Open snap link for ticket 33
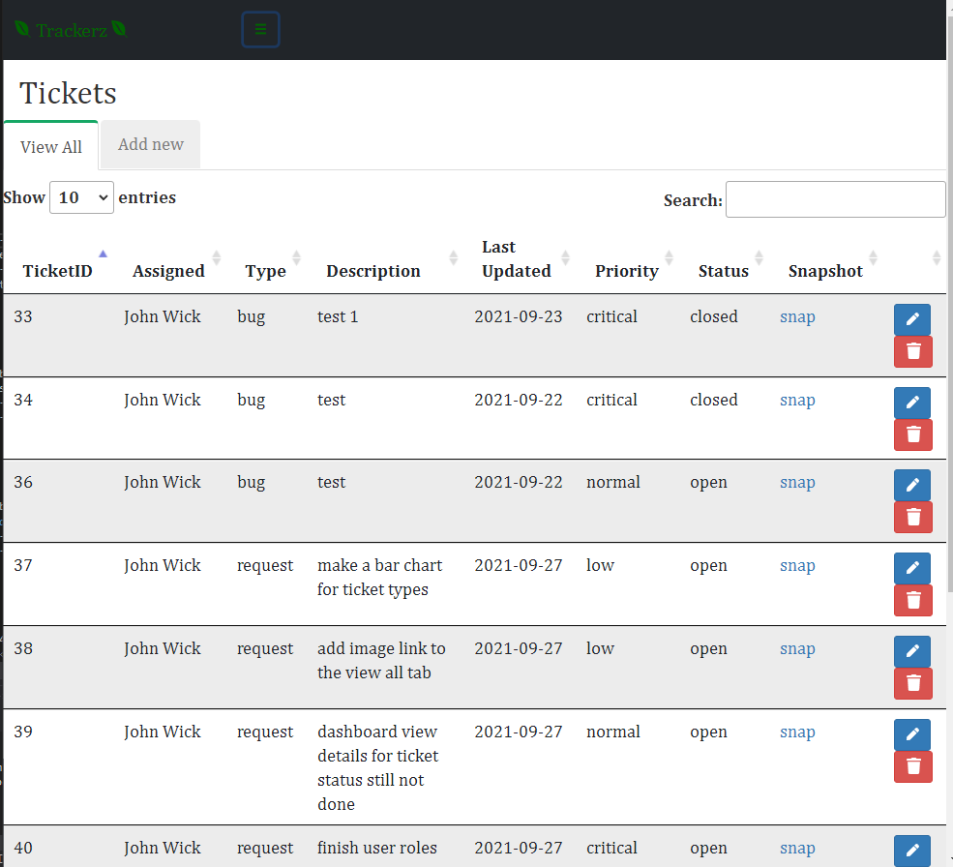This screenshot has width=953, height=867. coord(797,316)
